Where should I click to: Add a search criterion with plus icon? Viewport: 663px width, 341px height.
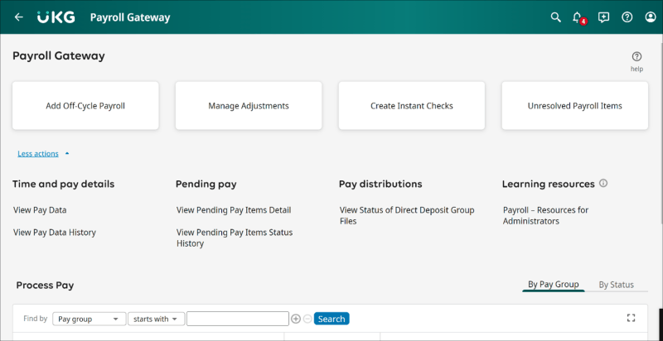[296, 319]
